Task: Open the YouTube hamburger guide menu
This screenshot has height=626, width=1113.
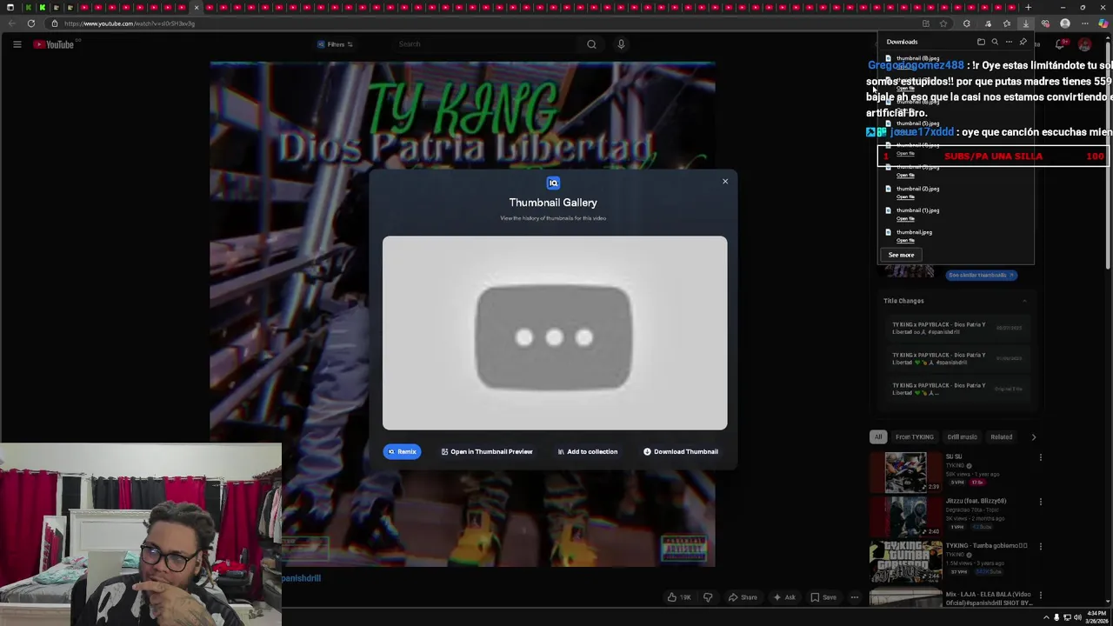Action: coord(17,44)
